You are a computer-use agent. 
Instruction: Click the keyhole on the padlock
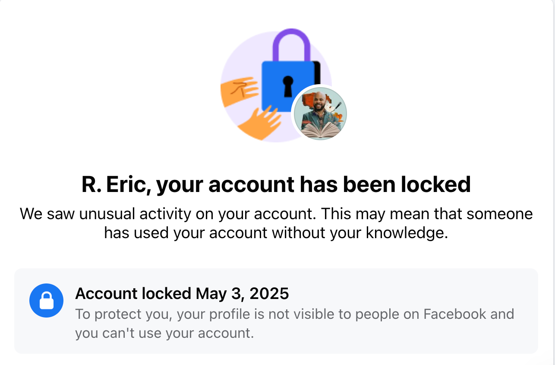tap(288, 85)
